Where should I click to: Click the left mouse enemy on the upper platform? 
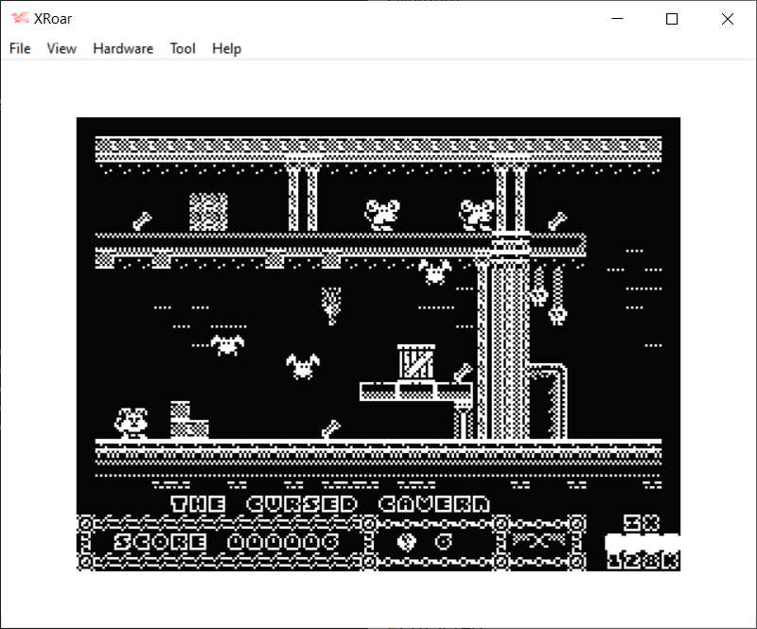pyautogui.click(x=383, y=214)
